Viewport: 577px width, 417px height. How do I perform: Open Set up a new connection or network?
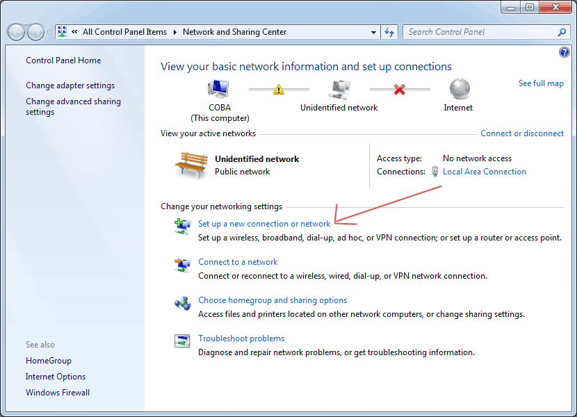click(x=264, y=224)
